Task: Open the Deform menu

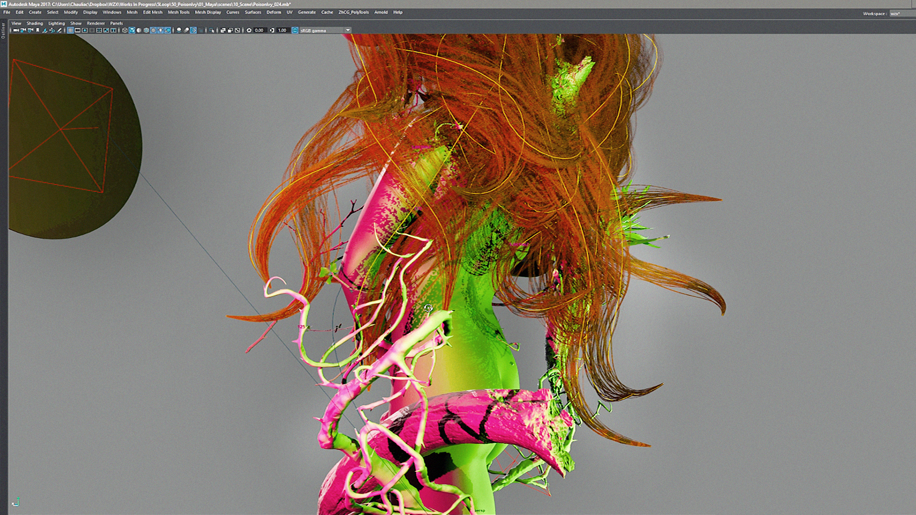Action: (x=274, y=12)
